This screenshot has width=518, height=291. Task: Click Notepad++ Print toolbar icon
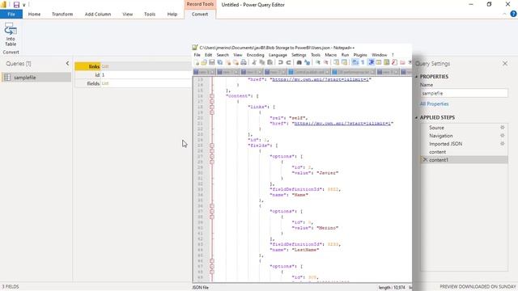(244, 62)
